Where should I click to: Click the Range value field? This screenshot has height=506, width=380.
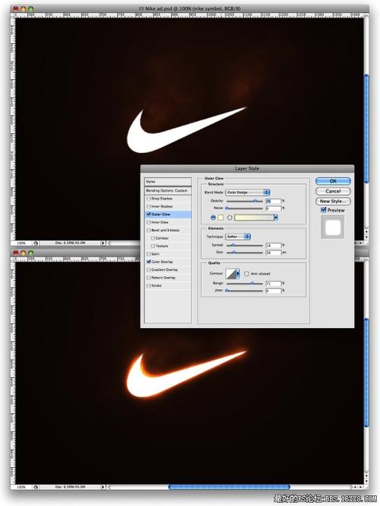(274, 283)
